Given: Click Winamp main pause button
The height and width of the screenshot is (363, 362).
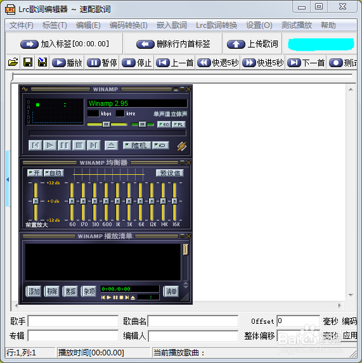Looking at the screenshot, I should (64, 145).
